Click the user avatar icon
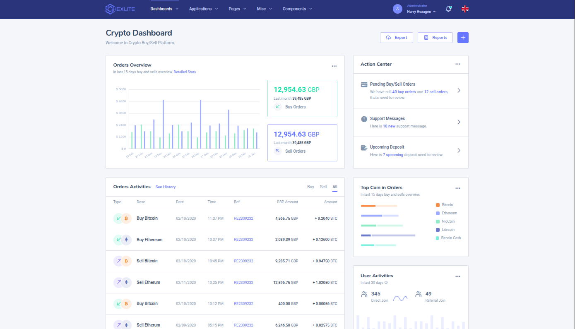 click(x=397, y=9)
